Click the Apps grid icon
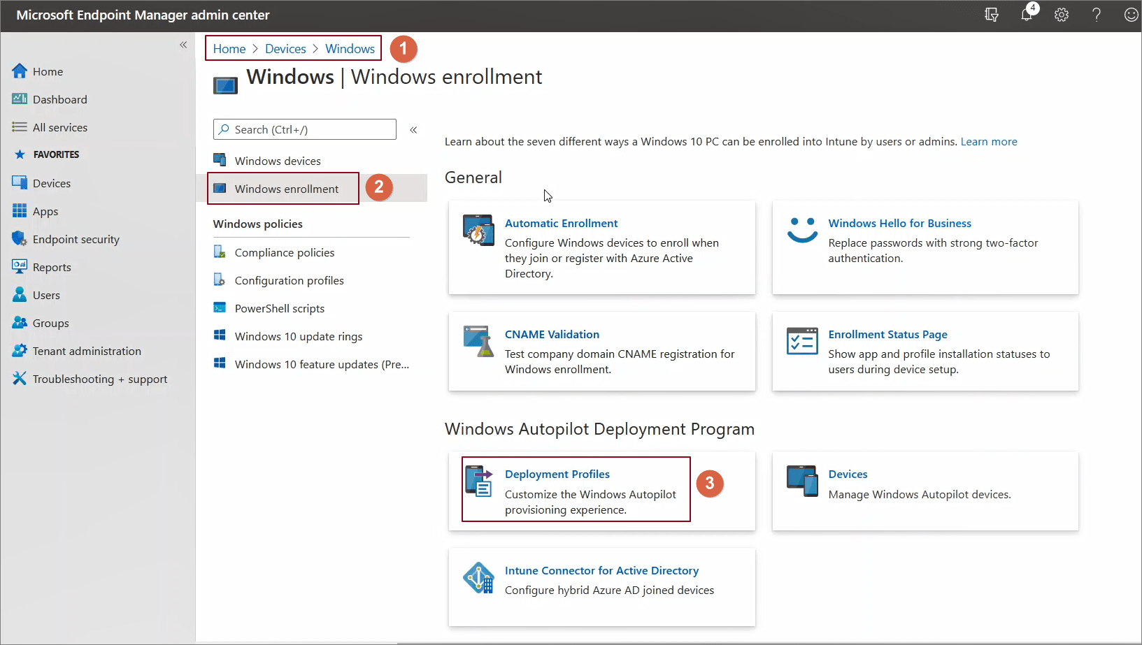The height and width of the screenshot is (645, 1142). (x=20, y=211)
